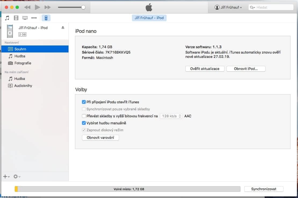Click the Jiří Frühauf - iPod tab
Viewport: 298px width, 198px height.
pos(149,18)
